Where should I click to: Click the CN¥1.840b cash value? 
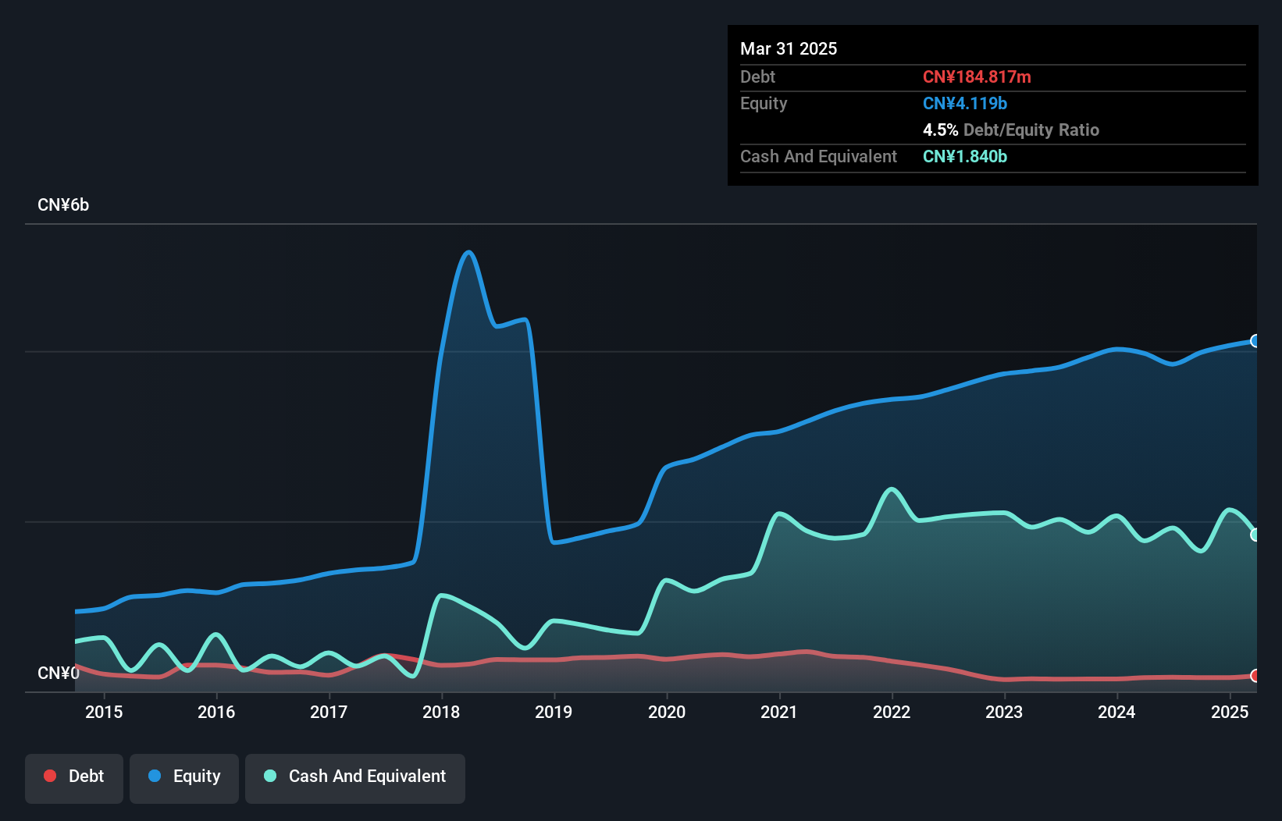(965, 156)
